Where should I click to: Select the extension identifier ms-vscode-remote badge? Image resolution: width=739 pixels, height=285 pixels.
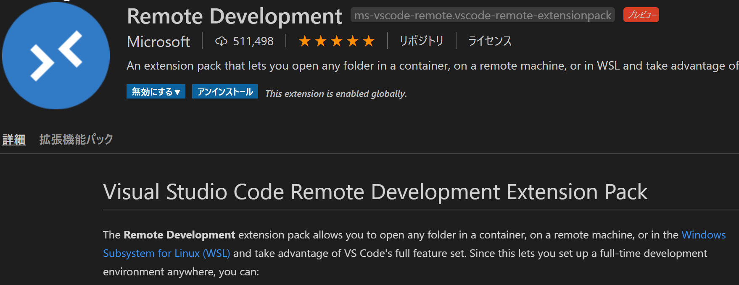(483, 16)
